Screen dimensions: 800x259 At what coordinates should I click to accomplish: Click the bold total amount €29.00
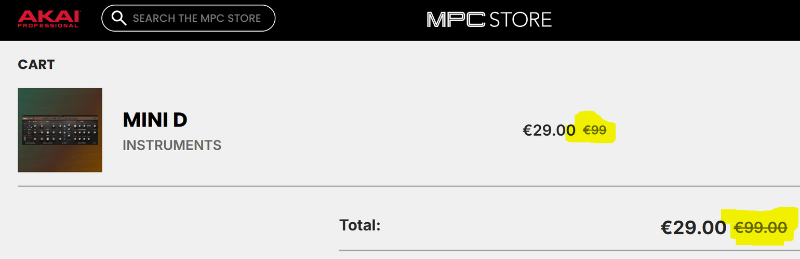(693, 227)
